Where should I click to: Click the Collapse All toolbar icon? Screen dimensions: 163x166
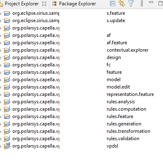coord(113,4)
